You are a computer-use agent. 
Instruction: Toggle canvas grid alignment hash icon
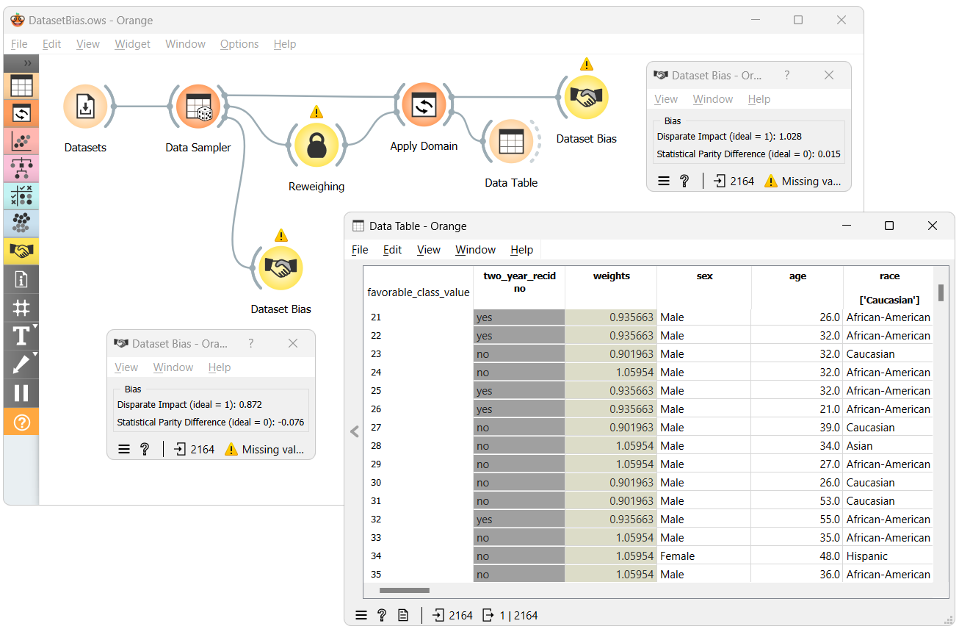[21, 307]
